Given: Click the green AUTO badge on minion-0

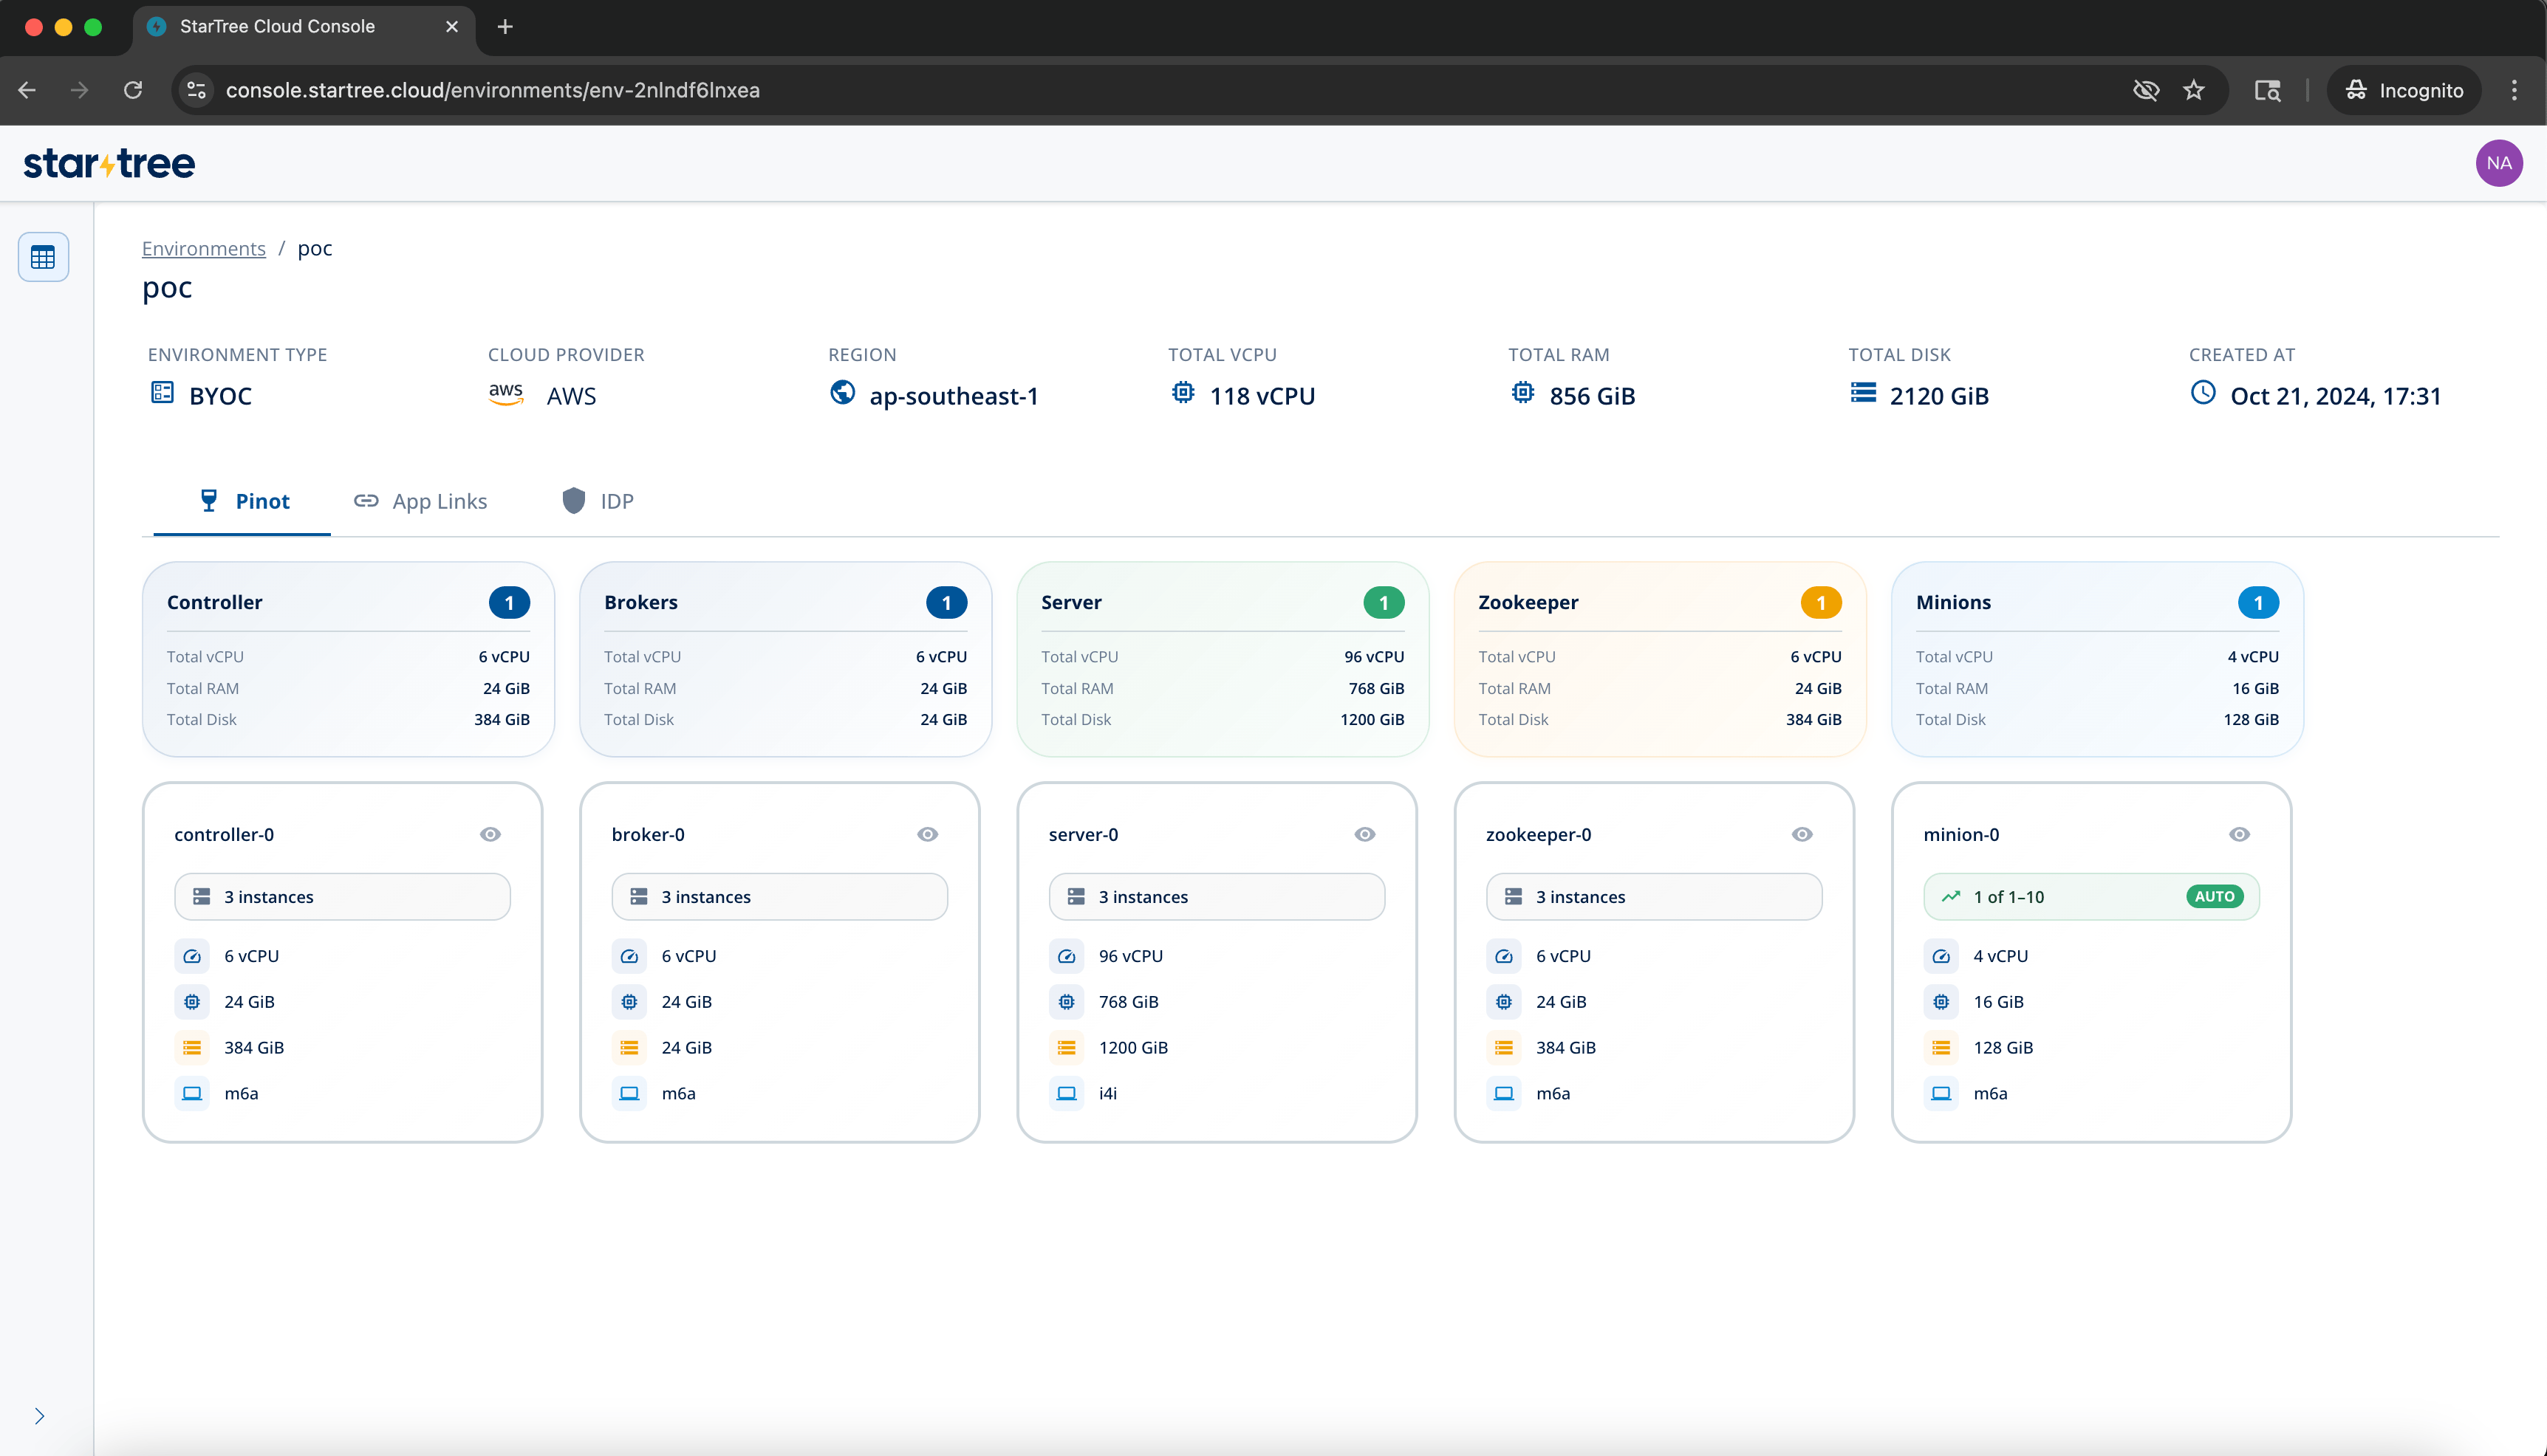Looking at the screenshot, I should point(2214,896).
